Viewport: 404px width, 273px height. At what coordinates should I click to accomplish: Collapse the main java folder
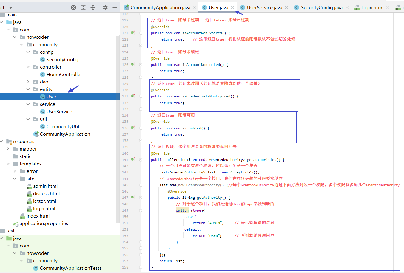[1, 22]
